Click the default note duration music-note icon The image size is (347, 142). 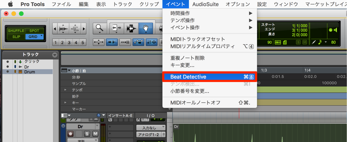pyautogui.click(x=320, y=42)
